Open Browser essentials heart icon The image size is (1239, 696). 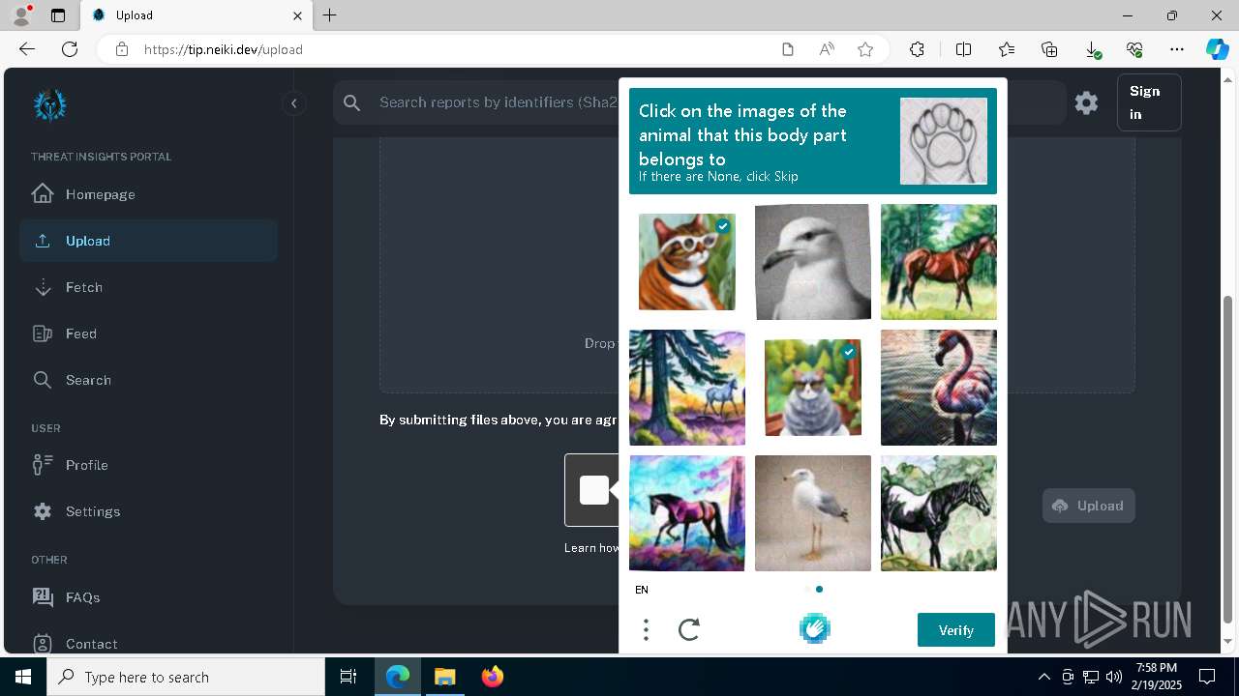pos(1134,49)
